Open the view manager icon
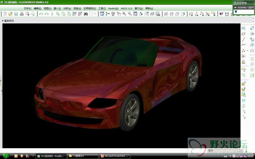The width and height of the screenshot is (255, 159). [x=158, y=14]
